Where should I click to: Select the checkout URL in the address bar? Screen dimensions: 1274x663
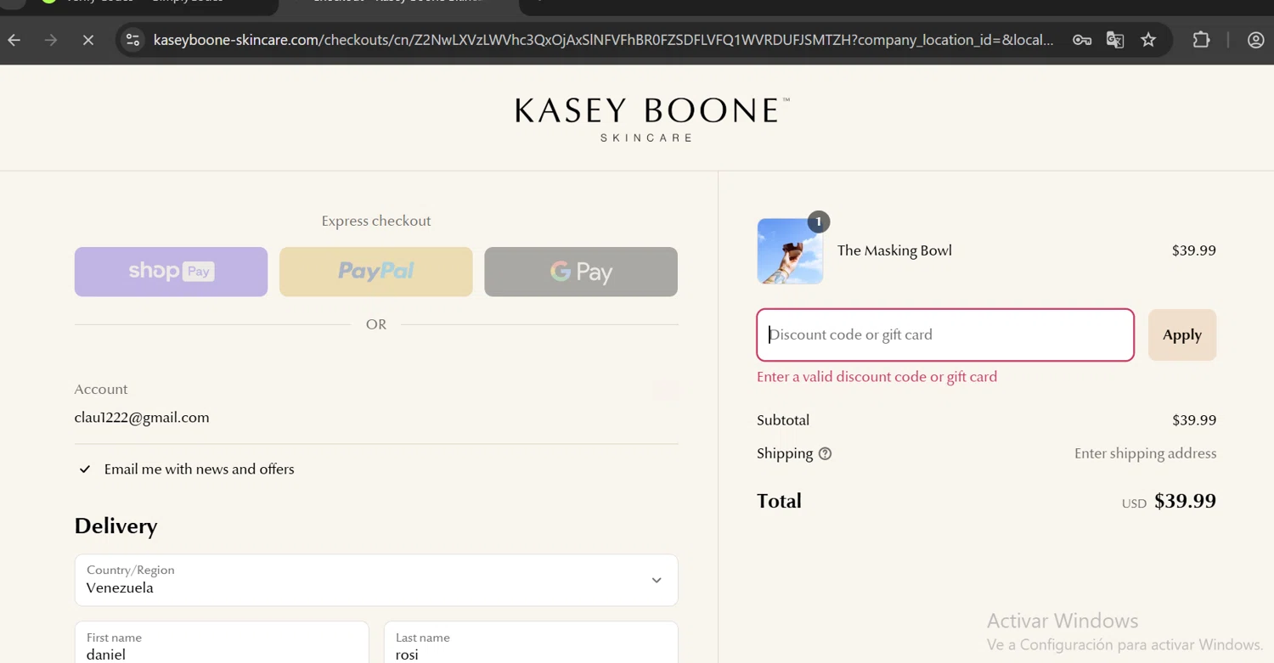pyautogui.click(x=603, y=40)
